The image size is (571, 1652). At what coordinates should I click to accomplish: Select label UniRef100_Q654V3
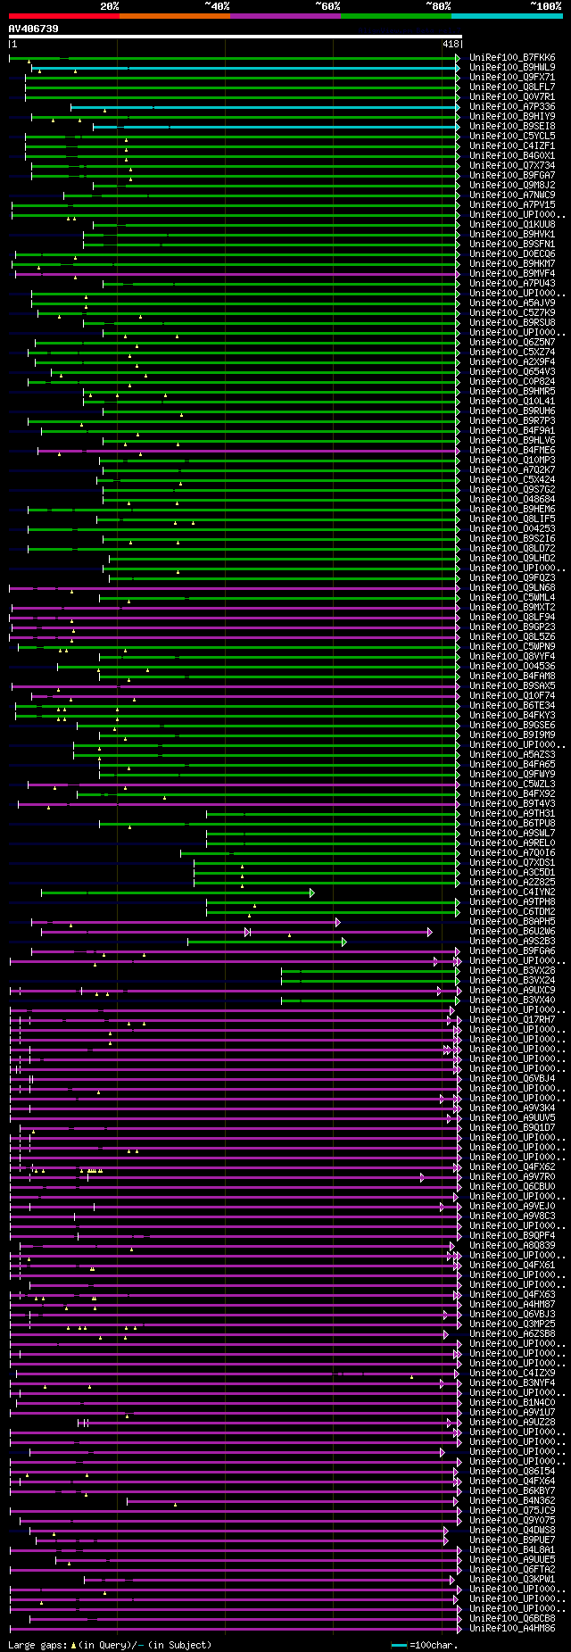(512, 371)
